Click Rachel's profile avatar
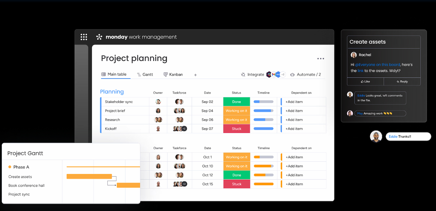This screenshot has width=436, height=211. pyautogui.click(x=354, y=55)
